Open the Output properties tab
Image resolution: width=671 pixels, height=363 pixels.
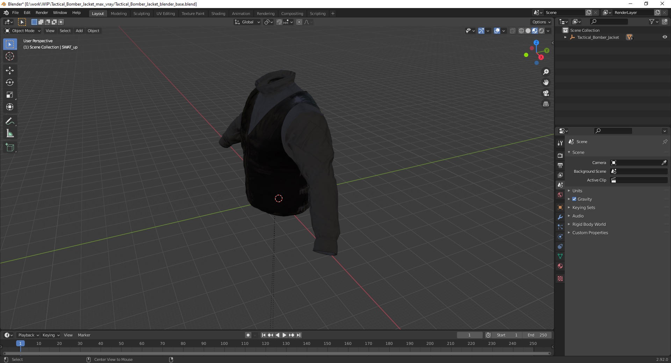click(560, 165)
